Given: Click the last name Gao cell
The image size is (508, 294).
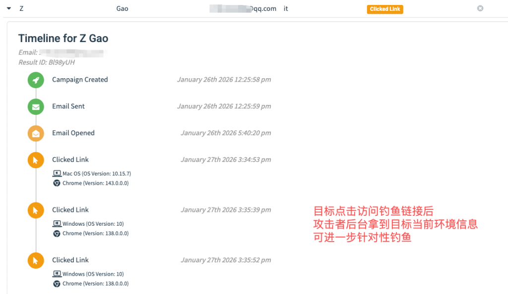Looking at the screenshot, I should click(122, 8).
